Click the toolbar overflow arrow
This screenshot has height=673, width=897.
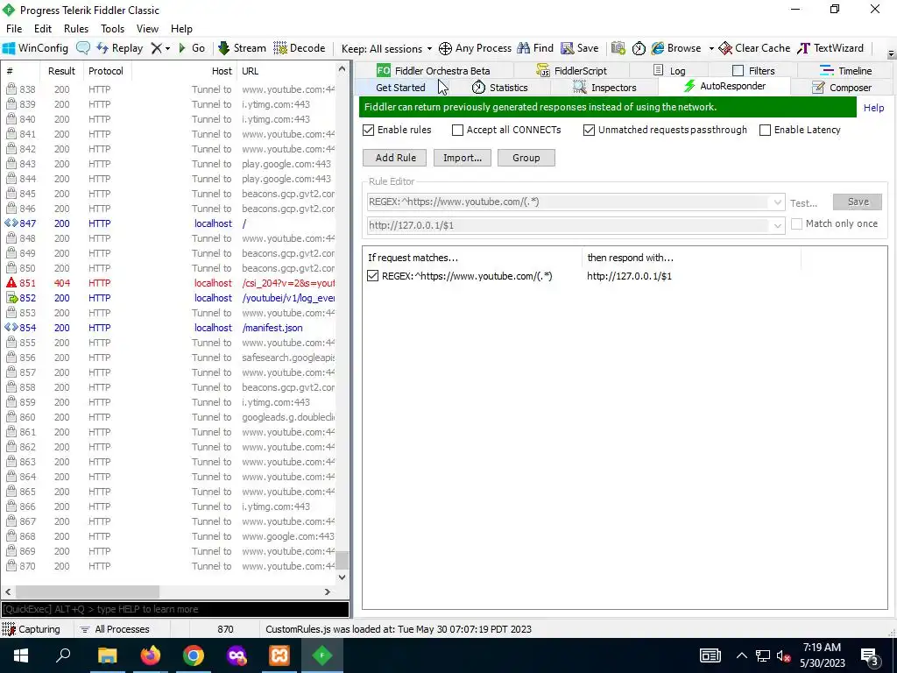tap(891, 53)
